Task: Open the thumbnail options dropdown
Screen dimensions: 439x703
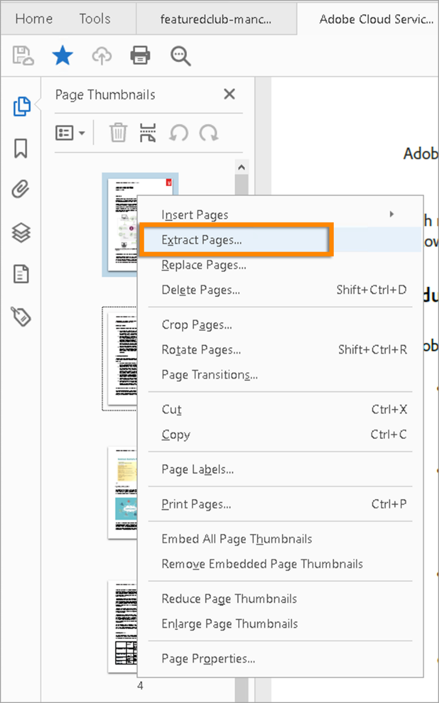Action: pos(71,132)
